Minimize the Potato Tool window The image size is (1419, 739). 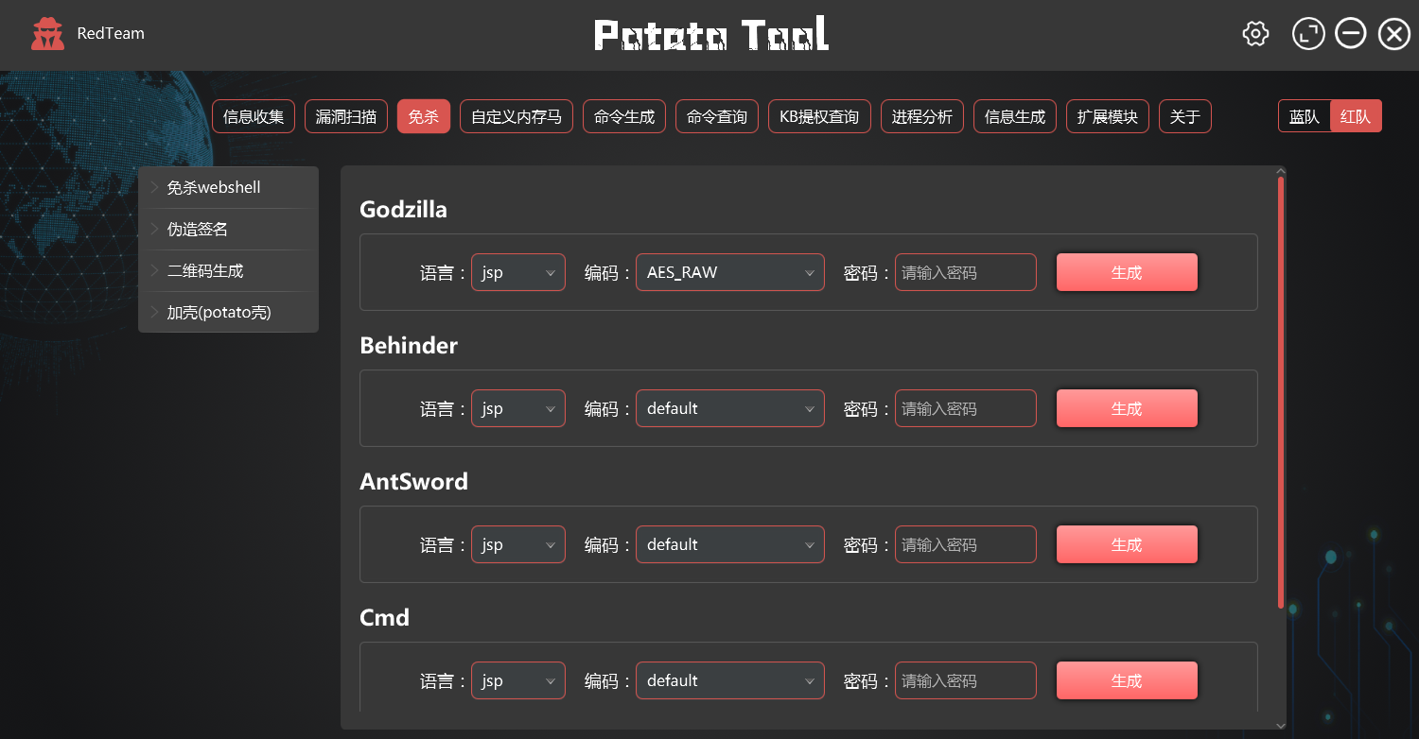[x=1351, y=34]
